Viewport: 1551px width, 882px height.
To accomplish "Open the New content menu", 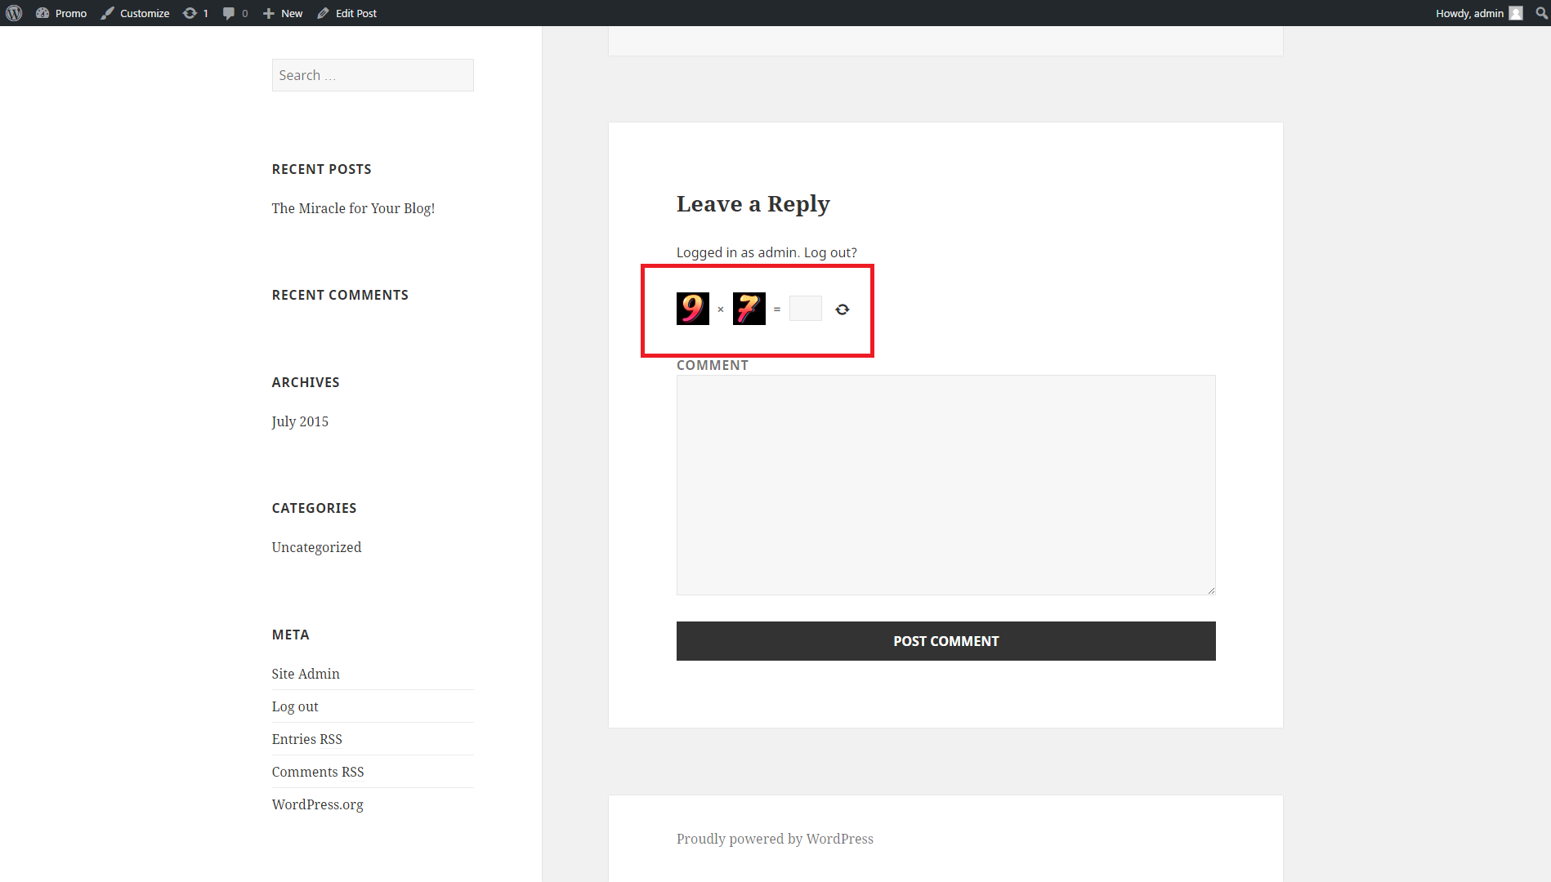I will pyautogui.click(x=283, y=13).
